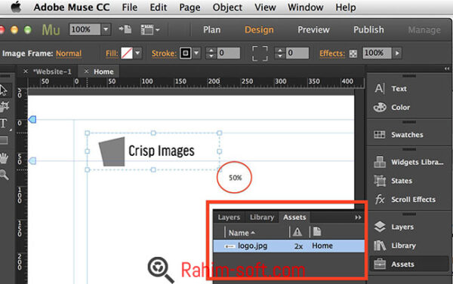Select the Assets tab in floating panel
The height and width of the screenshot is (284, 453).
coord(294,217)
